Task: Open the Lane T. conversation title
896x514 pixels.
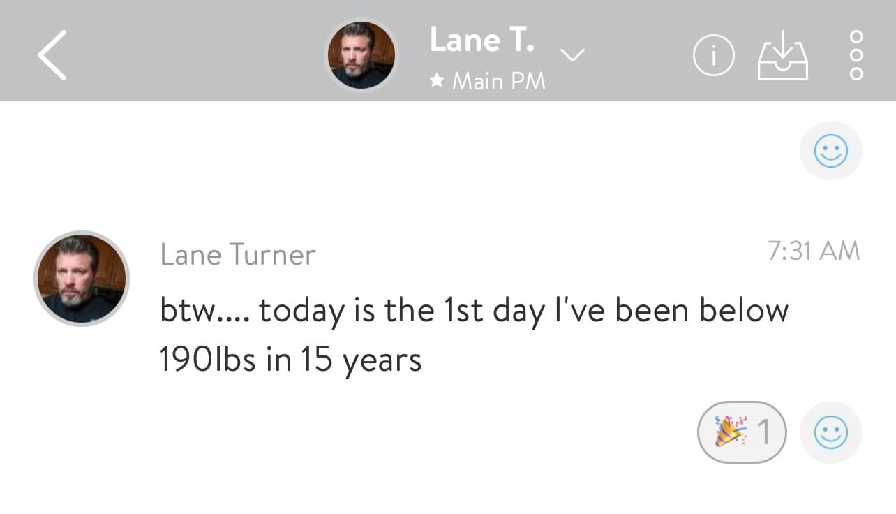Action: pyautogui.click(x=482, y=40)
